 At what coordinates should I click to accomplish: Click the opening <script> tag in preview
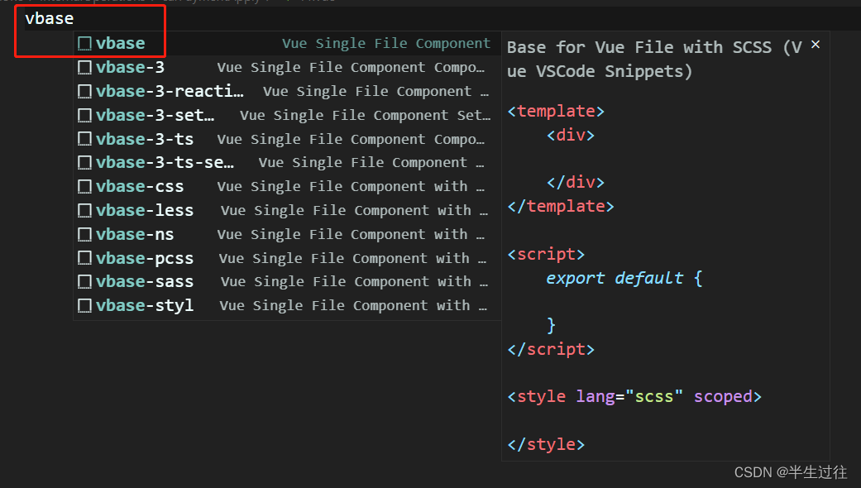point(546,254)
